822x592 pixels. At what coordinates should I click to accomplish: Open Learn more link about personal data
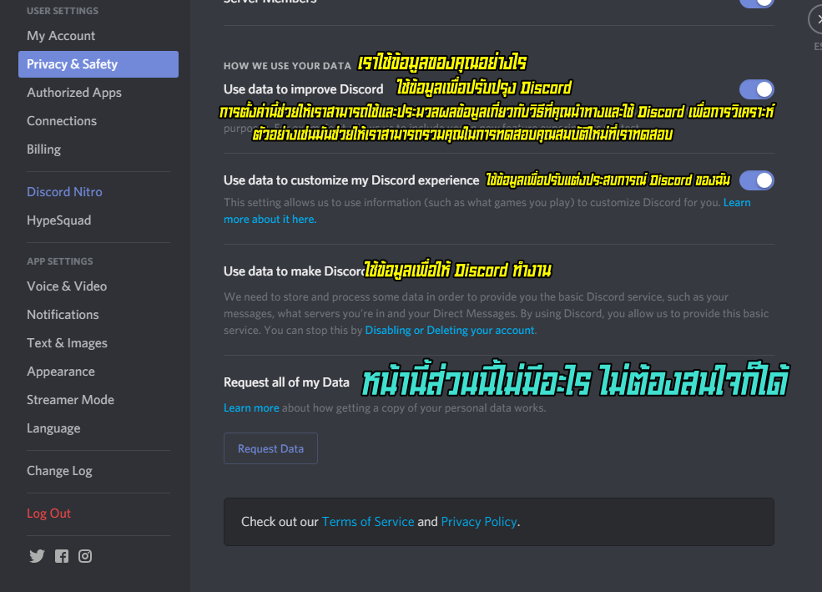click(251, 408)
